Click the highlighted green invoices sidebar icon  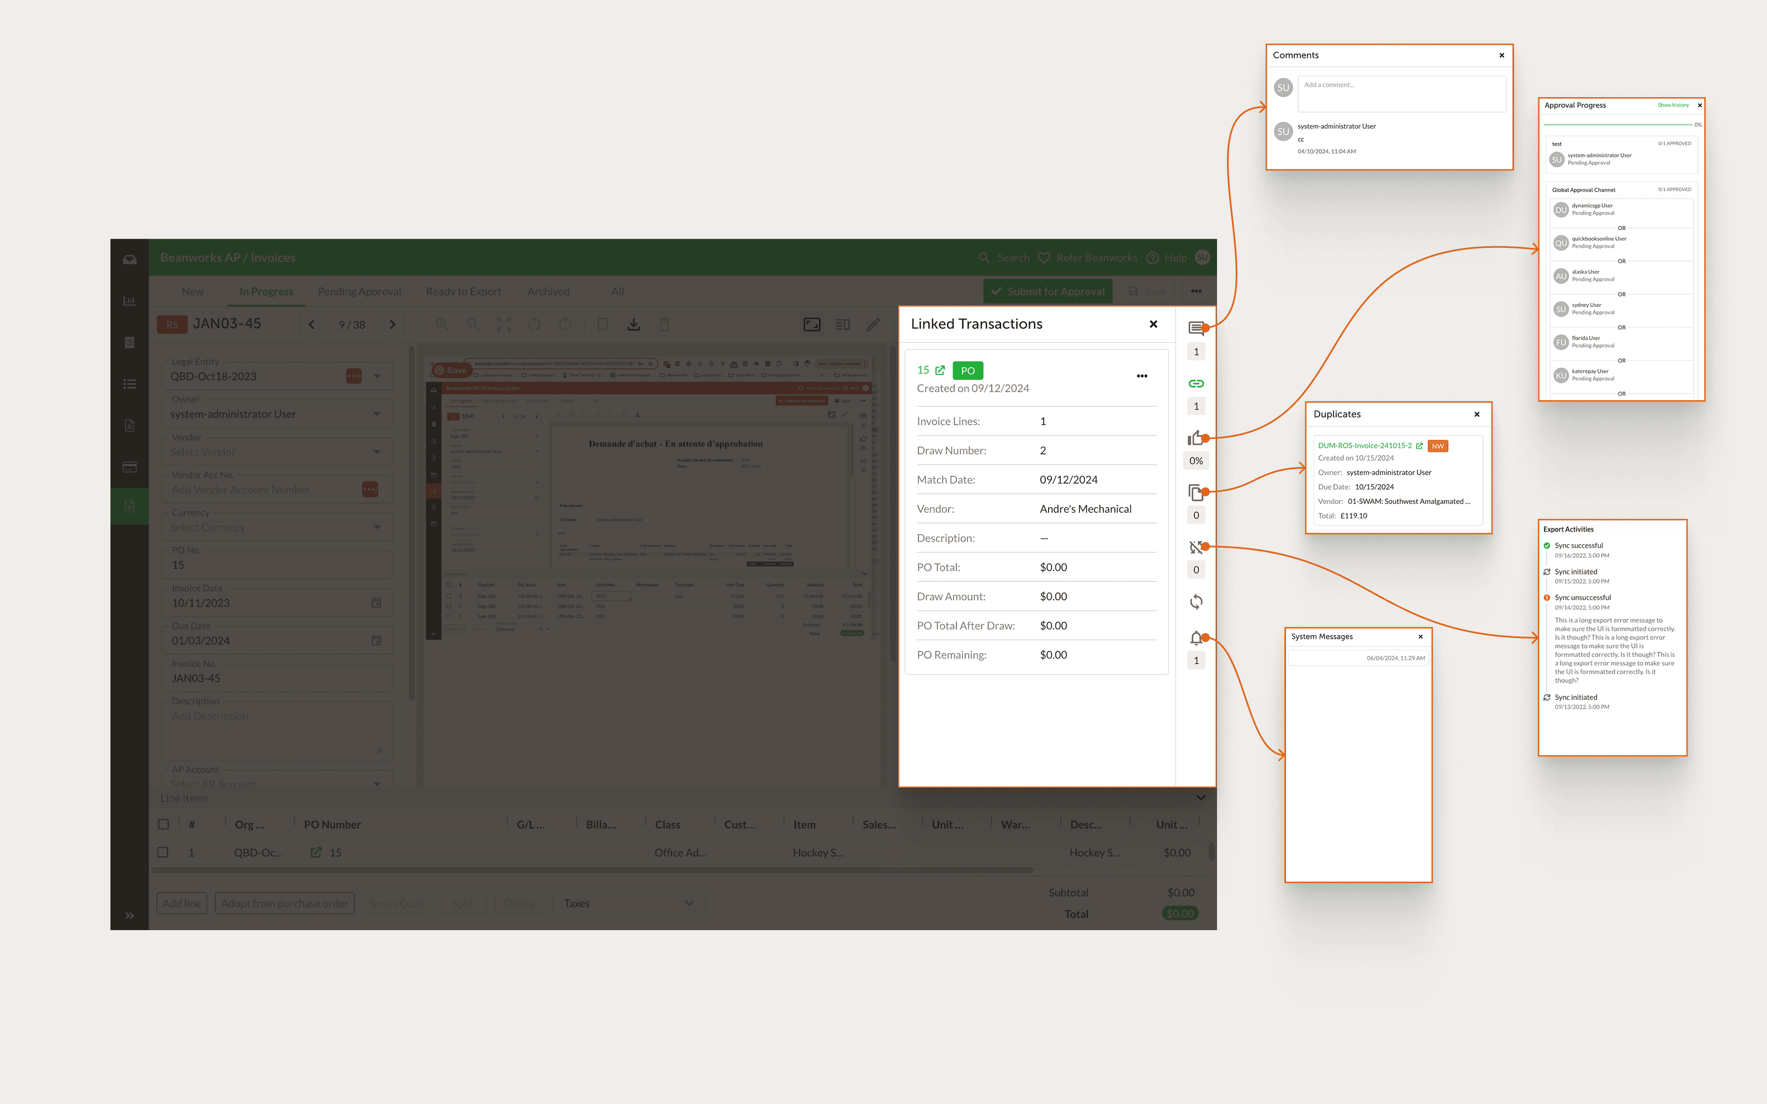(x=129, y=506)
